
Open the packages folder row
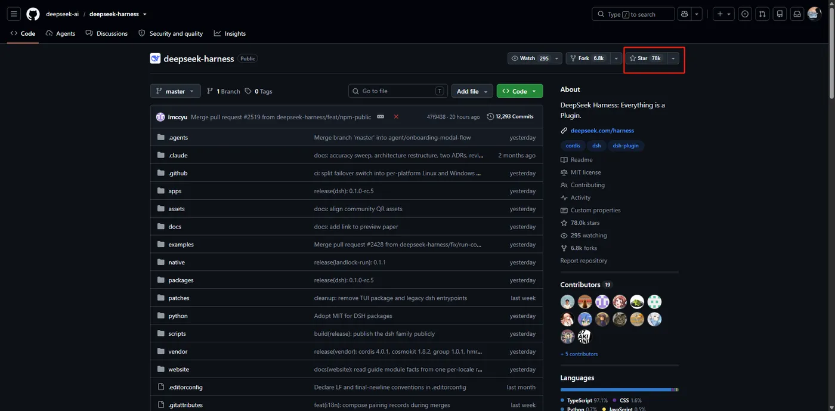point(347,280)
